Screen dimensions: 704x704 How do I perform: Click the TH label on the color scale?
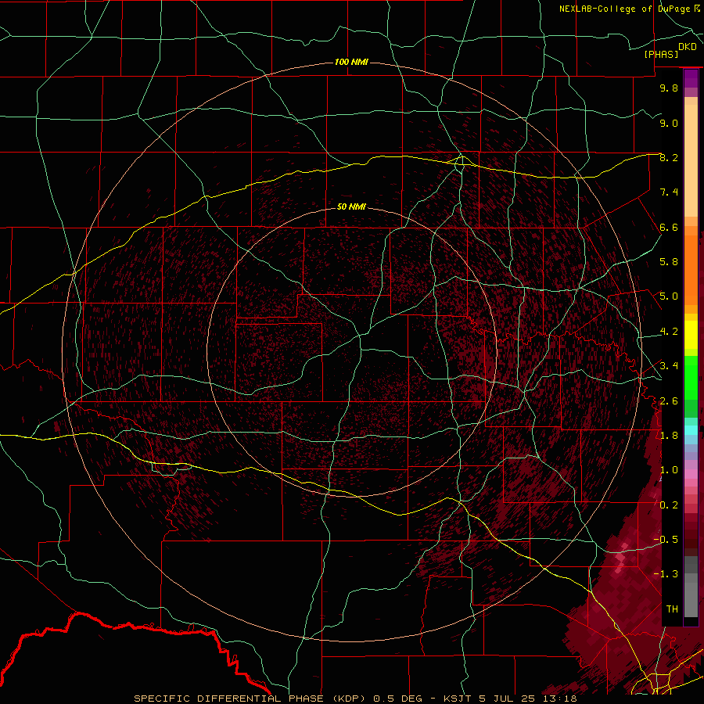(x=672, y=609)
